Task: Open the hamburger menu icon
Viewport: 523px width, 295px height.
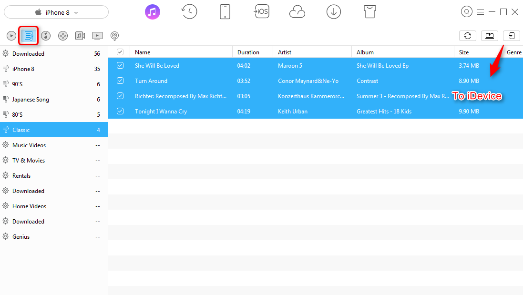Action: pyautogui.click(x=481, y=12)
